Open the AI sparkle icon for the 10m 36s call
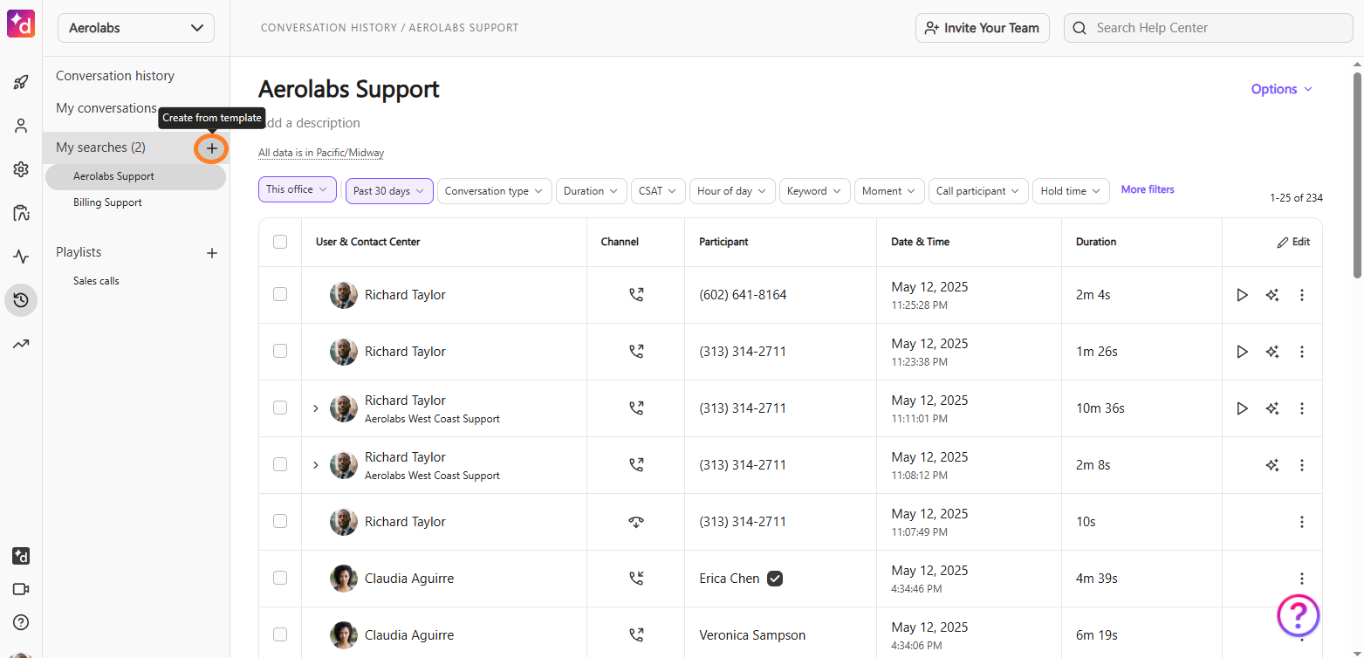The image size is (1364, 658). 1272,408
